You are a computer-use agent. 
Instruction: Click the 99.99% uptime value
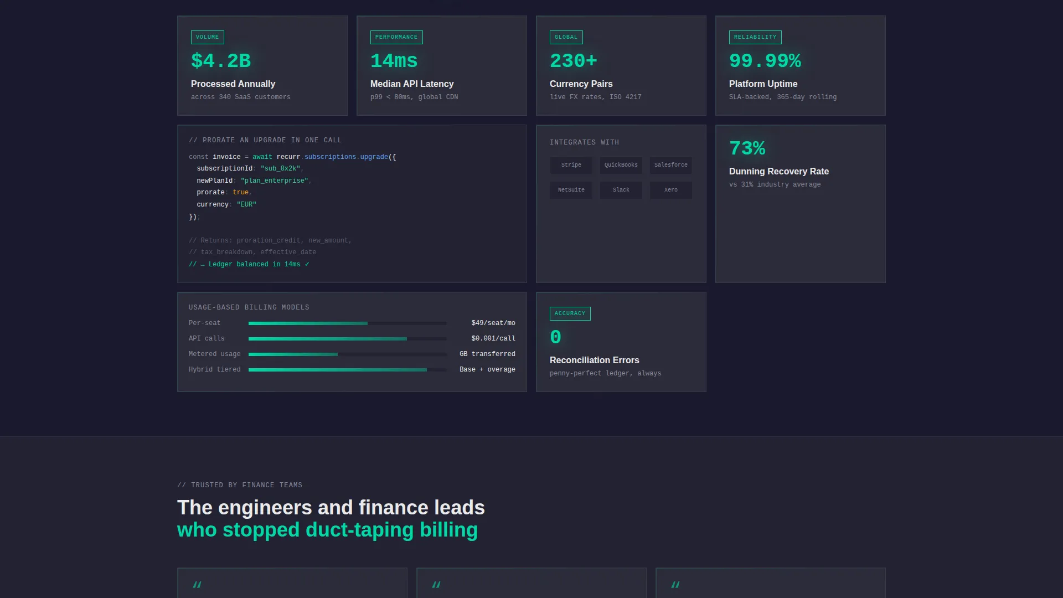click(765, 61)
